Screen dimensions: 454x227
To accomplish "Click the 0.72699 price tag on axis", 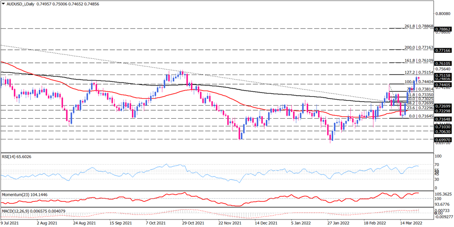I will (x=442, y=106).
